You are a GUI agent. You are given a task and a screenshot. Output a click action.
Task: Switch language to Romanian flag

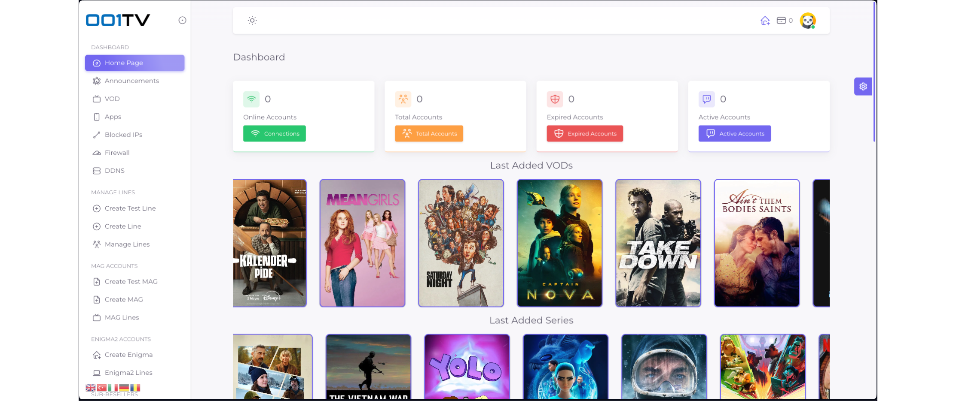click(x=135, y=388)
